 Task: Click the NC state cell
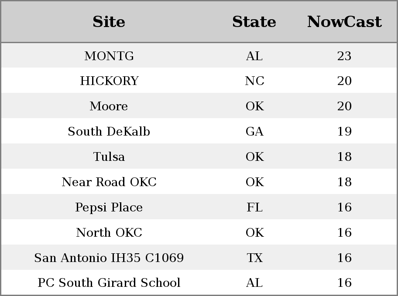tap(254, 81)
